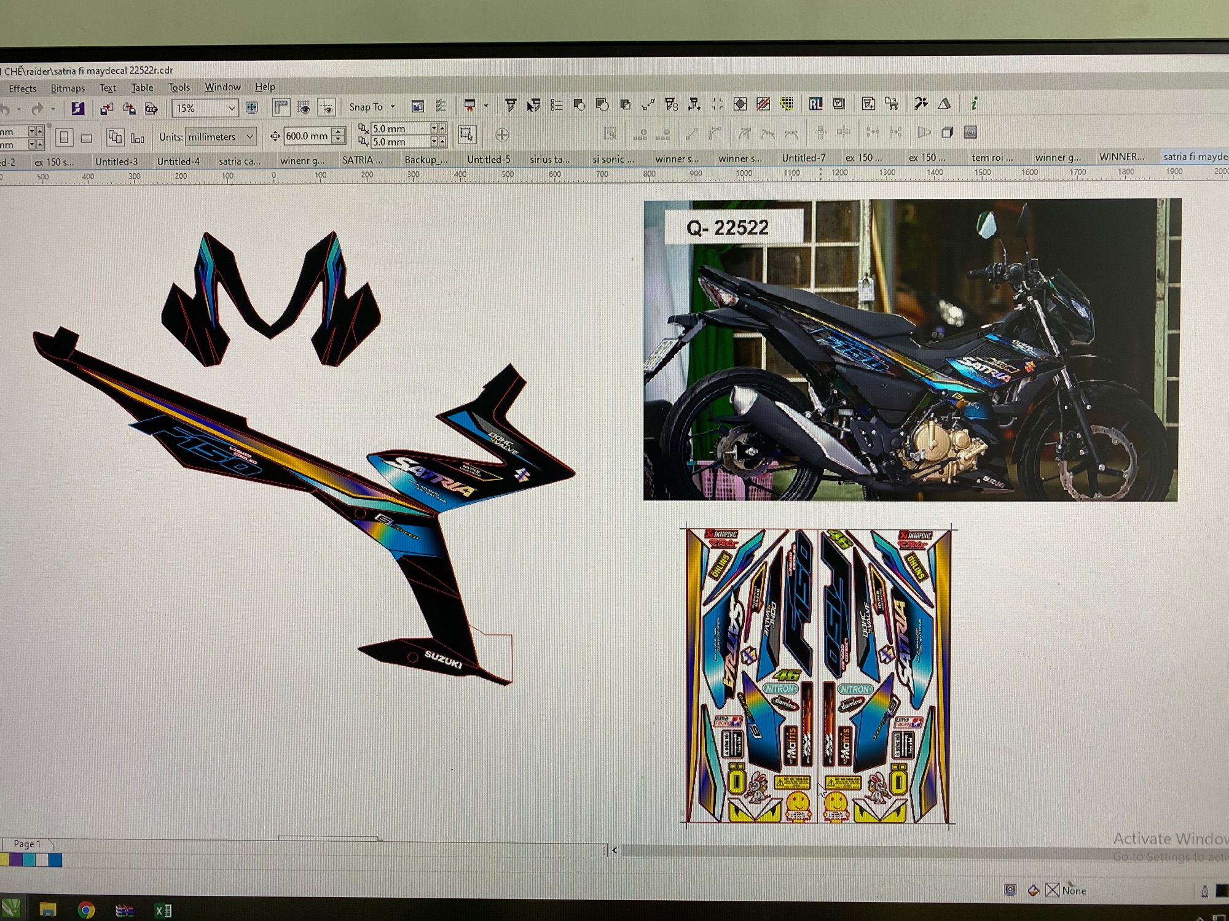The height and width of the screenshot is (921, 1229).
Task: Click the full-screen preview icon
Action: pos(252,108)
